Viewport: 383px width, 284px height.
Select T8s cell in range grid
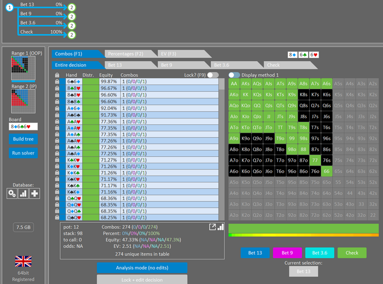304,127
